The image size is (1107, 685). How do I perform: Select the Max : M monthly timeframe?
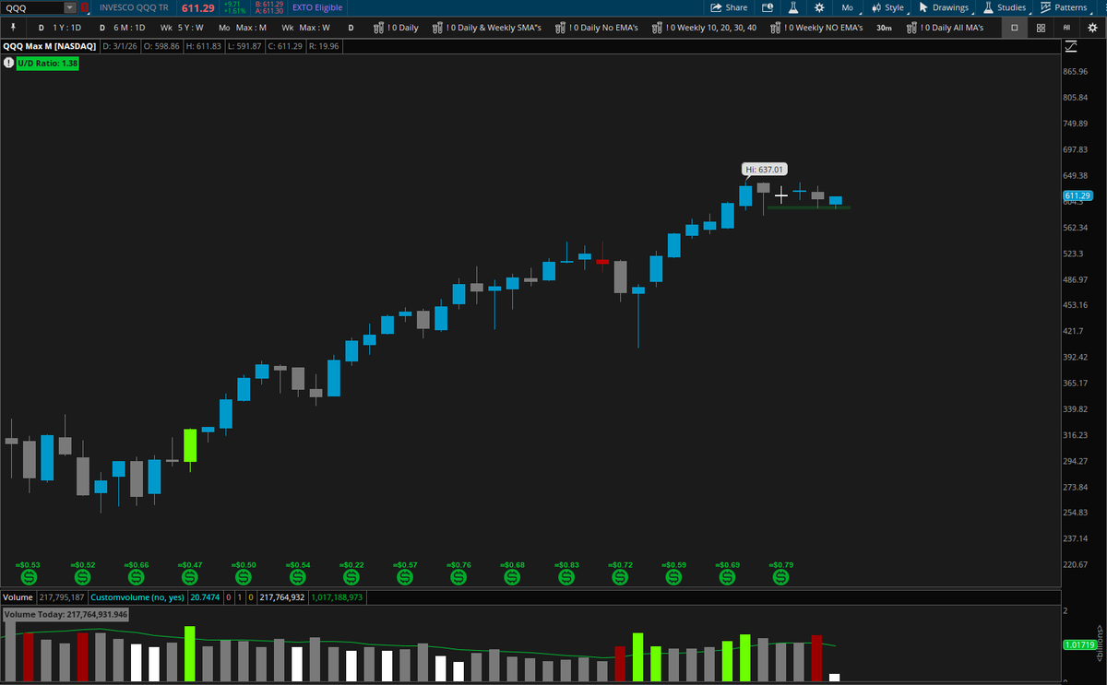click(243, 28)
